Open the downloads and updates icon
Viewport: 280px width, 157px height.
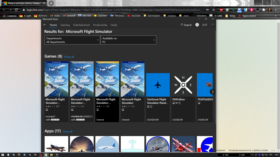(x=204, y=25)
